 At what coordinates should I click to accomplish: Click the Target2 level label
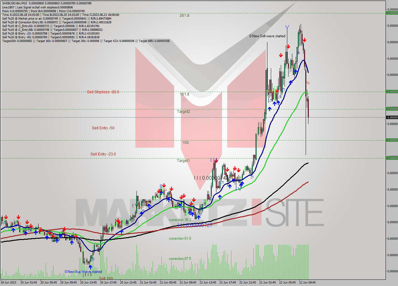(183, 111)
